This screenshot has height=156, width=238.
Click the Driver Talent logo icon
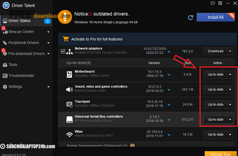(x=6, y=6)
